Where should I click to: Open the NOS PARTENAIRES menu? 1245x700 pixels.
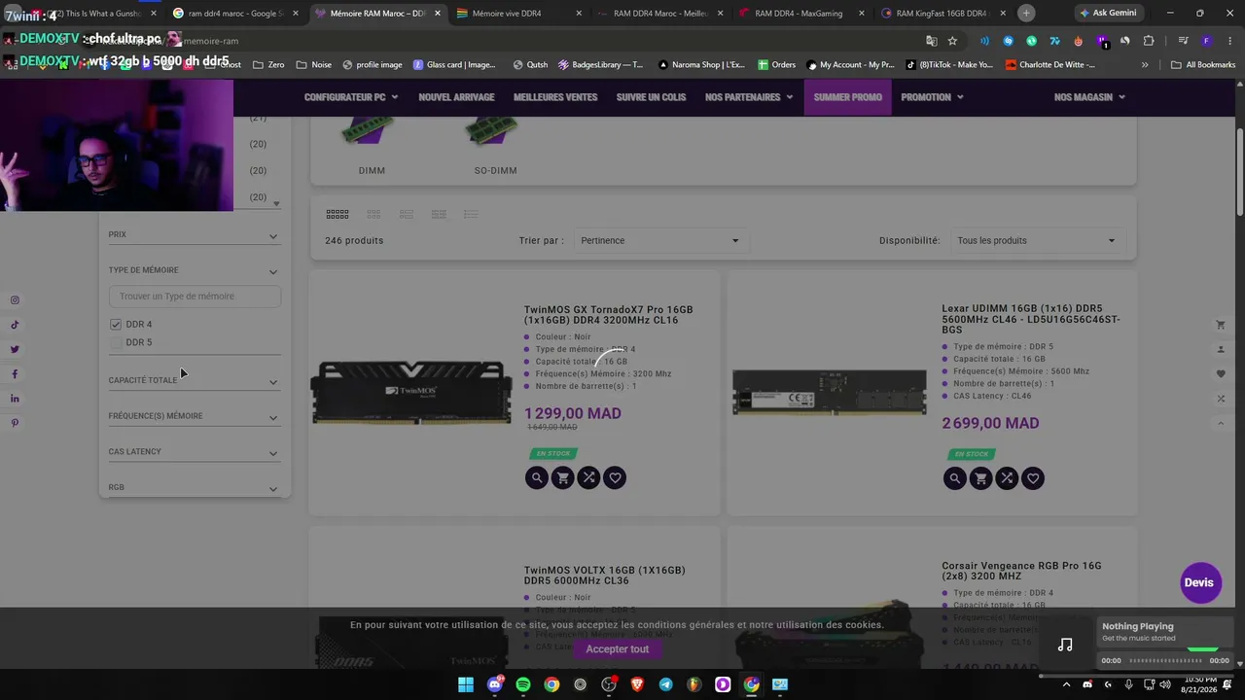click(749, 97)
